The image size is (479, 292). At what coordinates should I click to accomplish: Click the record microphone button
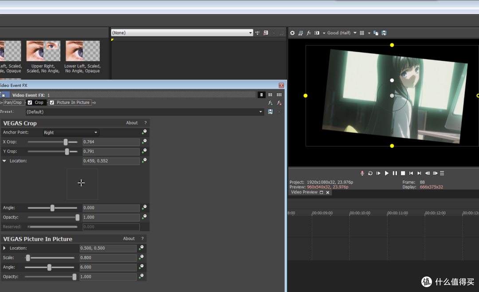[362, 174]
